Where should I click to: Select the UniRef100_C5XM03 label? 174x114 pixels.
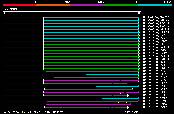point(156,53)
